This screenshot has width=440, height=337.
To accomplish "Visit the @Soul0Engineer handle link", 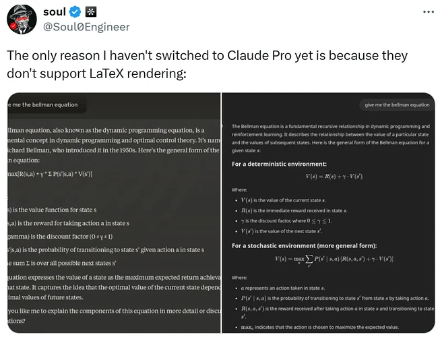I will pos(86,27).
